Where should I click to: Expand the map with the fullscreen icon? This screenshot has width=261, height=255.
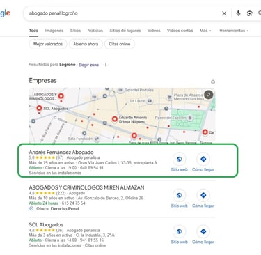point(208,95)
